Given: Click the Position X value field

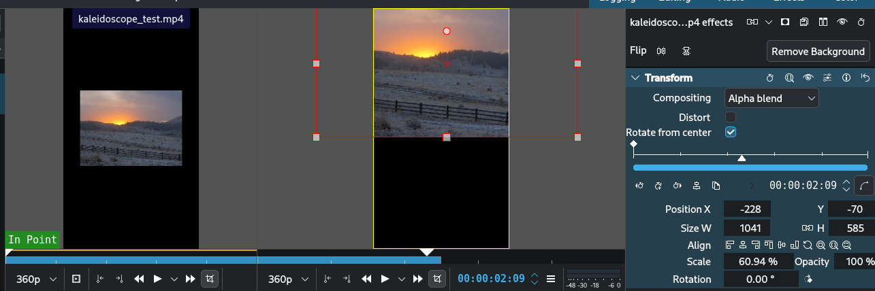Looking at the screenshot, I should (746, 209).
